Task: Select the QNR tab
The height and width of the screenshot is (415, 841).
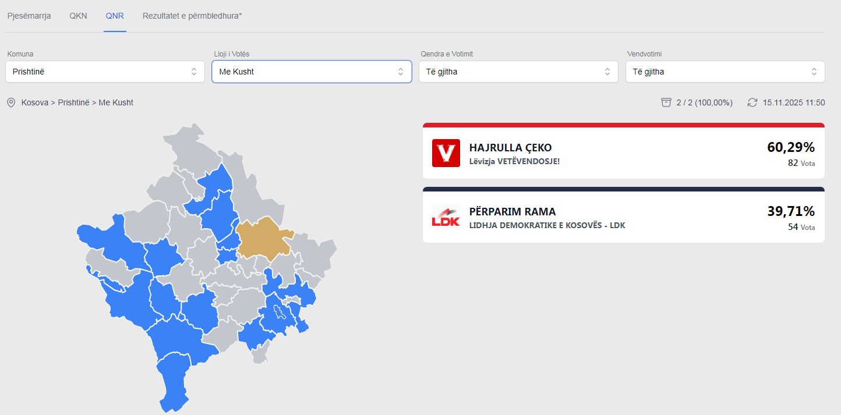Action: point(115,16)
